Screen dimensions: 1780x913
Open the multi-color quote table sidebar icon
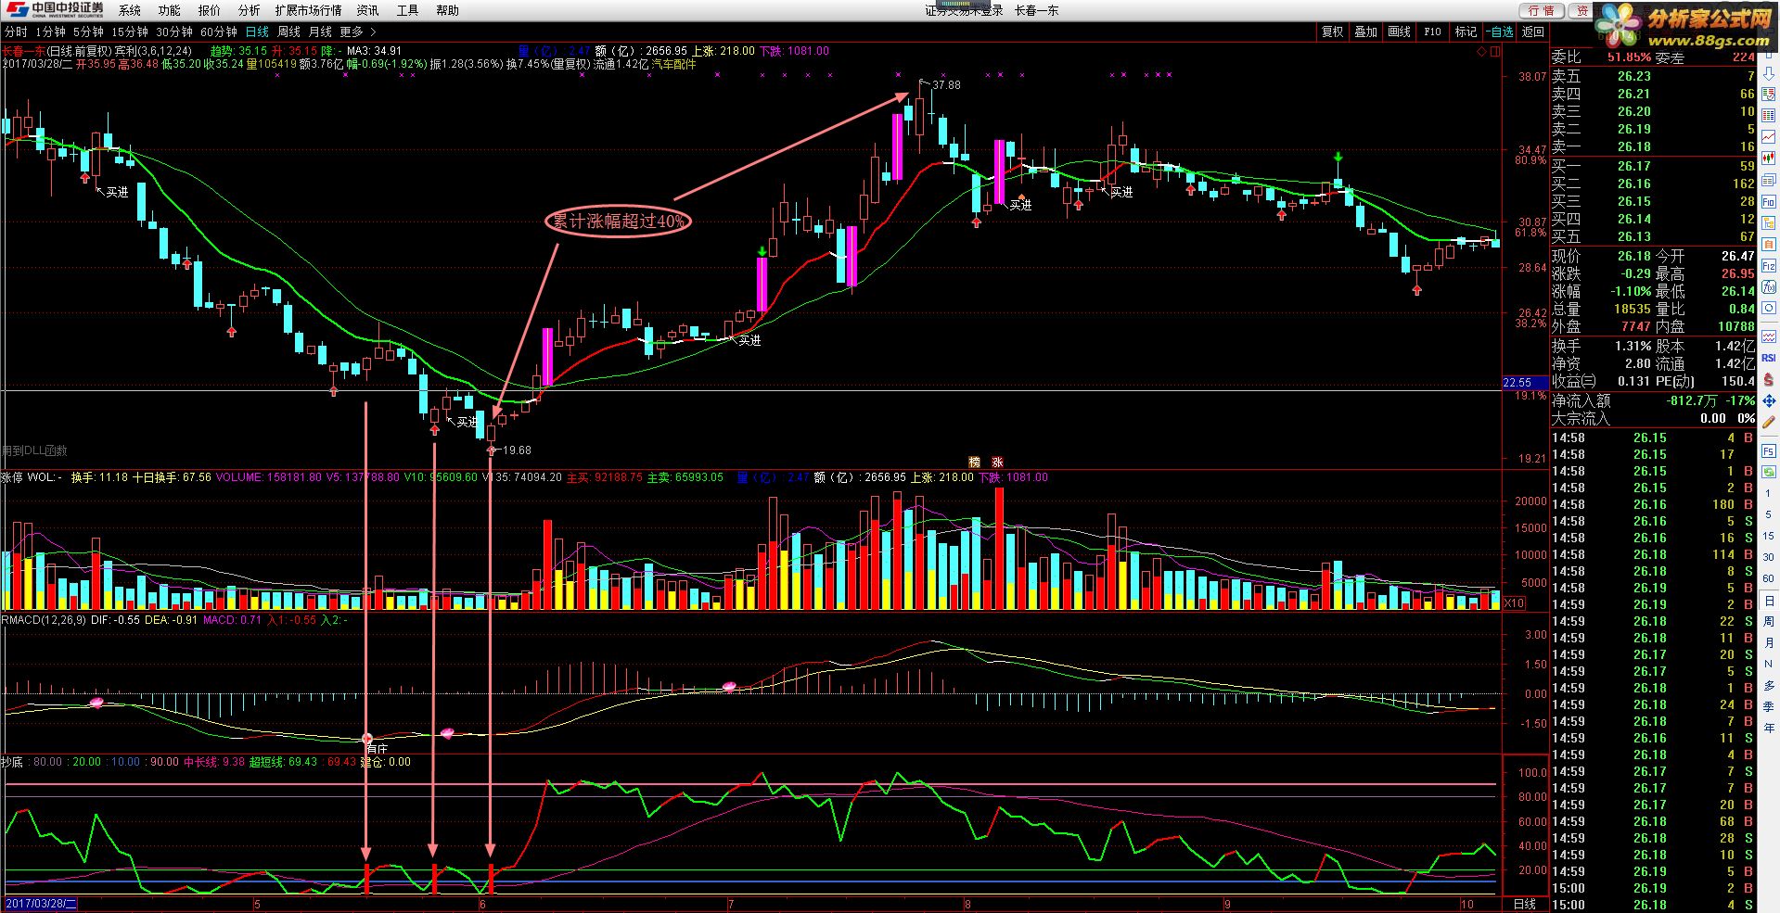(1769, 117)
